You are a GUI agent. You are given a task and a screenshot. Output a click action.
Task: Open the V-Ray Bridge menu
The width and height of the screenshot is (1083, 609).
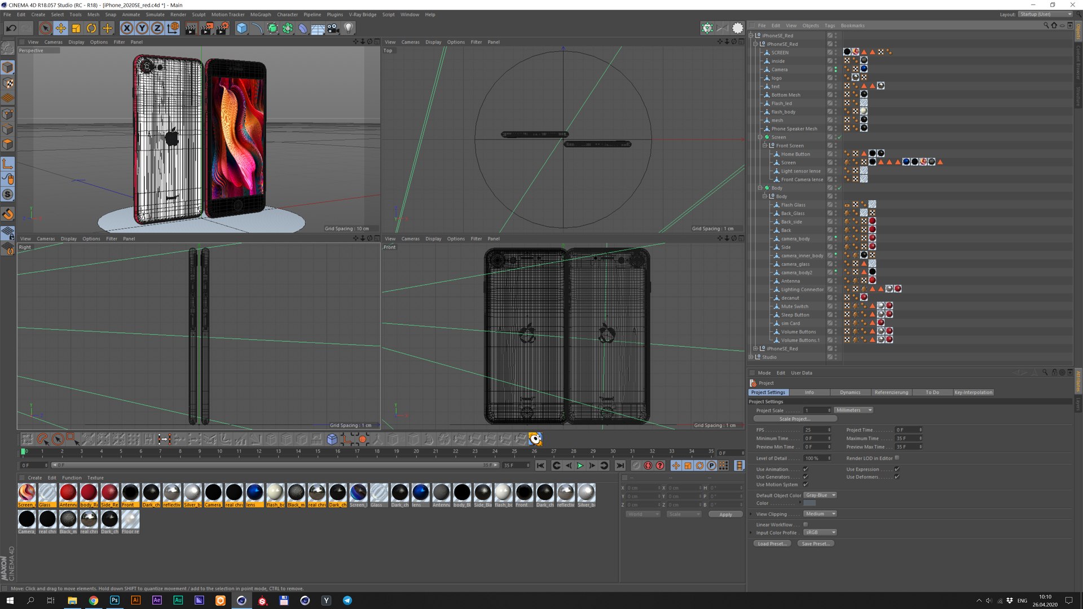coord(362,15)
